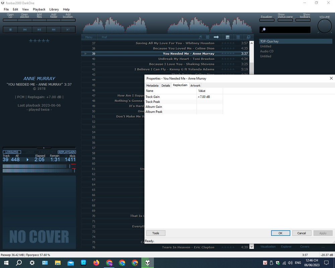Select the Track Gain row
This screenshot has height=268, width=335.
coord(184,97)
